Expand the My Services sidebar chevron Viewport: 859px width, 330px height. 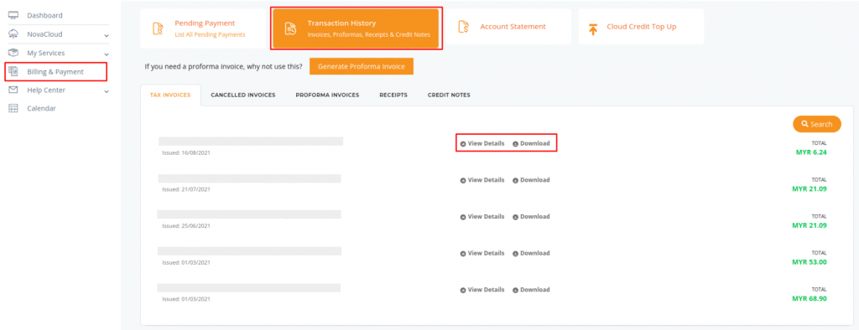107,54
